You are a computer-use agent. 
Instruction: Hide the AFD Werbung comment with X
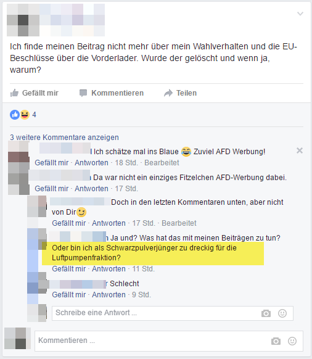[300, 151]
